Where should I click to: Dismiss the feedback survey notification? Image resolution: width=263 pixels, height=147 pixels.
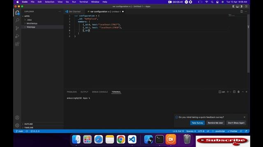(245, 117)
